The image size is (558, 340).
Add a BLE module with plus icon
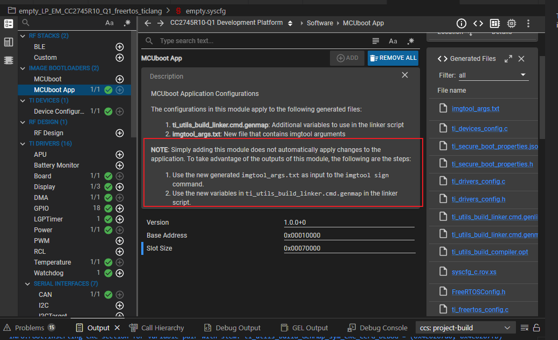click(x=120, y=47)
